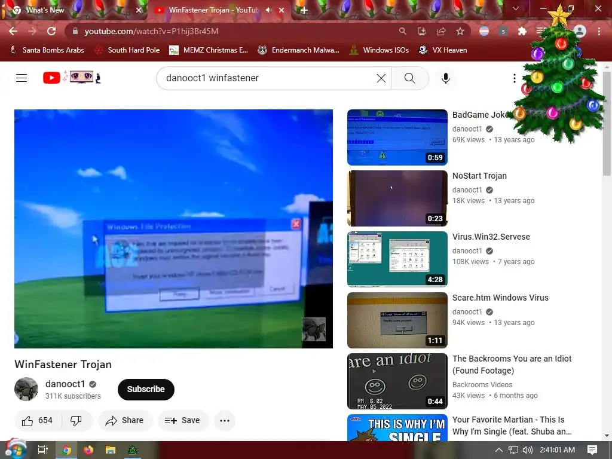612x459 pixels.
Task: Open the 2:41:01 AM clock
Action: click(558, 450)
